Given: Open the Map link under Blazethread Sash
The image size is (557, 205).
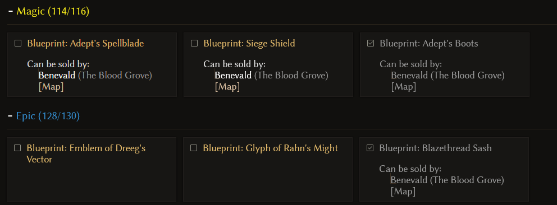Looking at the screenshot, I should [403, 192].
